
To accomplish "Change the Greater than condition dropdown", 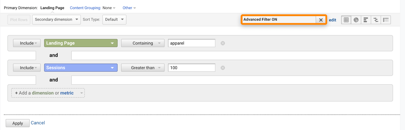I will pyautogui.click(x=143, y=68).
